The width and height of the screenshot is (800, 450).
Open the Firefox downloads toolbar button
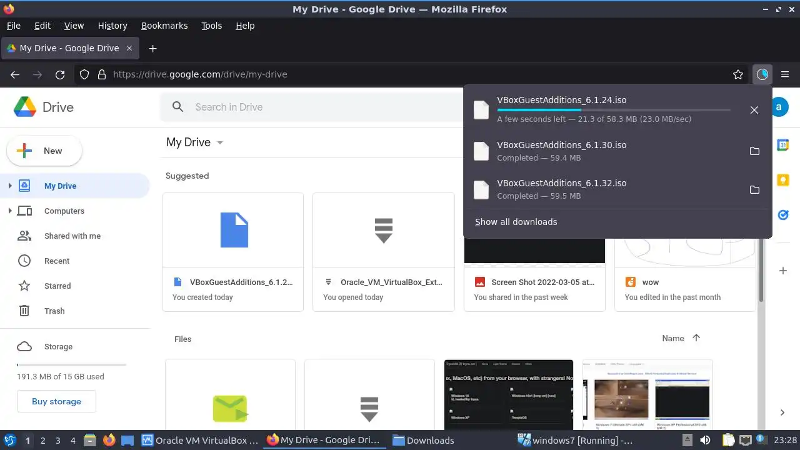tap(762, 74)
